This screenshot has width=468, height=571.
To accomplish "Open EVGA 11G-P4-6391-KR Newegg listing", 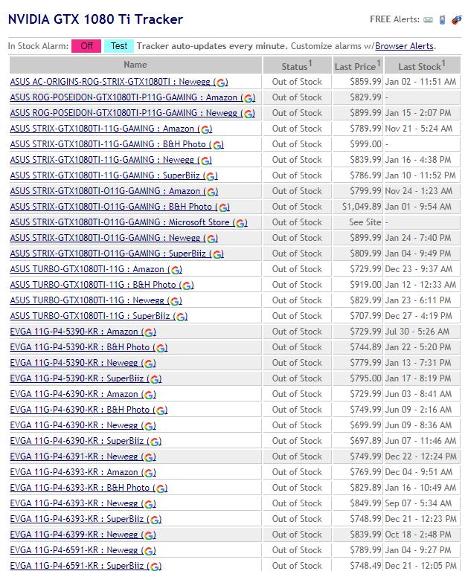I will tap(74, 457).
